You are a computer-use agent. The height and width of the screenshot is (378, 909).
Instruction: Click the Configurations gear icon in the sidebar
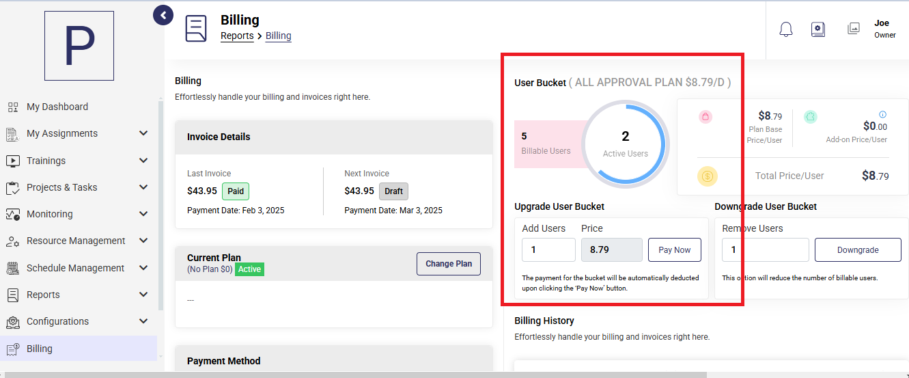point(12,321)
